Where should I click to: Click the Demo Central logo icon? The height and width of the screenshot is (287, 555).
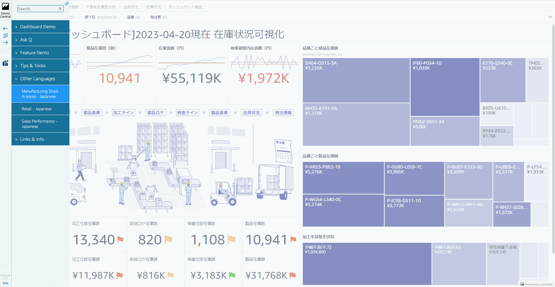coord(5,6)
